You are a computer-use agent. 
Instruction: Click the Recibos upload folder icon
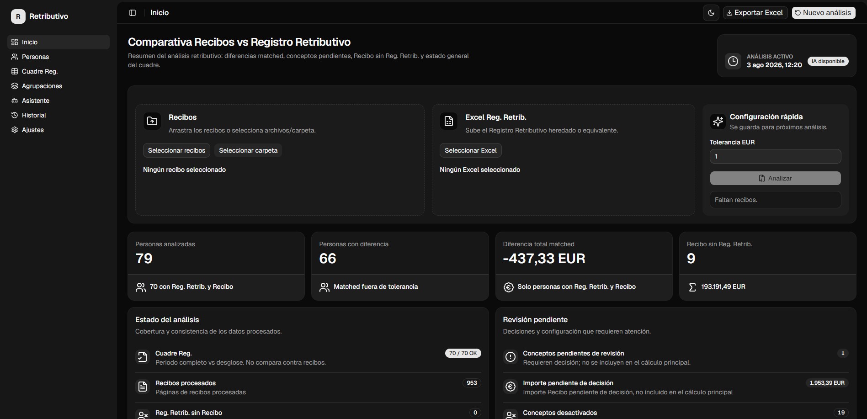[x=152, y=121]
